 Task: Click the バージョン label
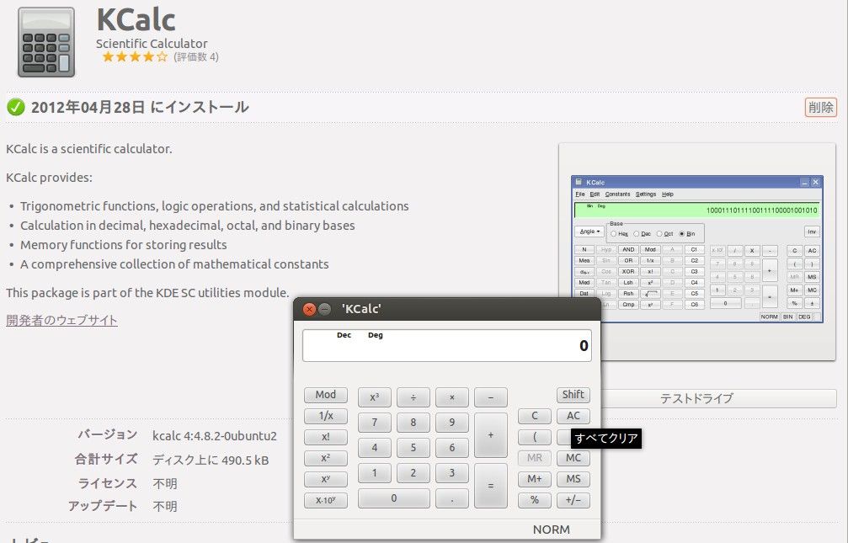pyautogui.click(x=108, y=434)
